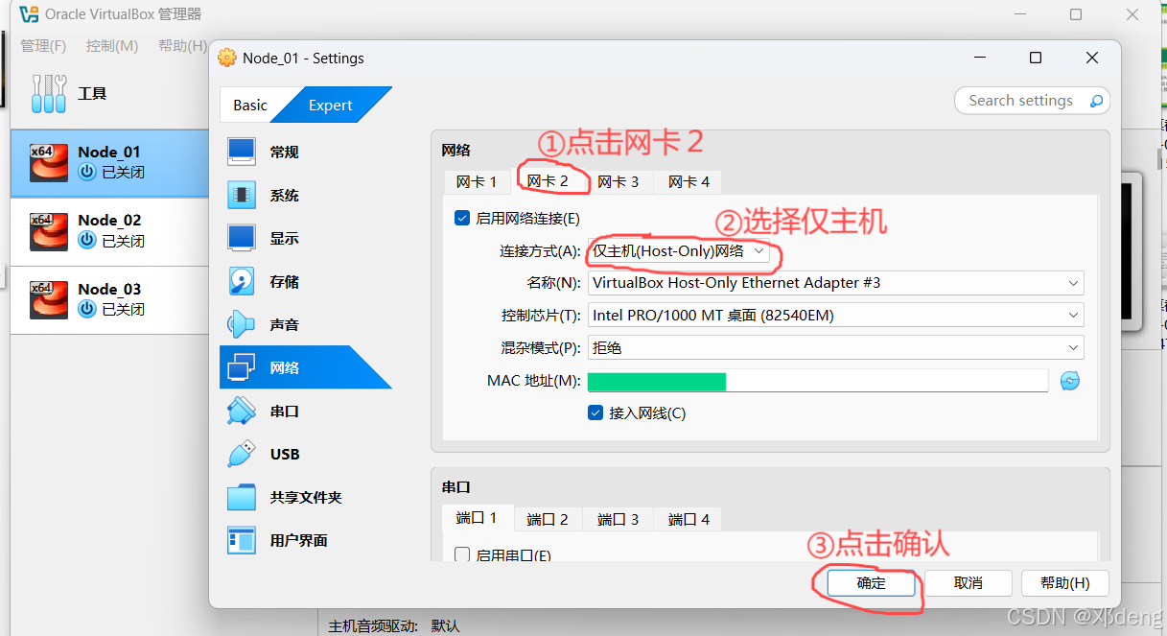Click the Search settings field
Screen dimensions: 1167x636
pos(1032,101)
